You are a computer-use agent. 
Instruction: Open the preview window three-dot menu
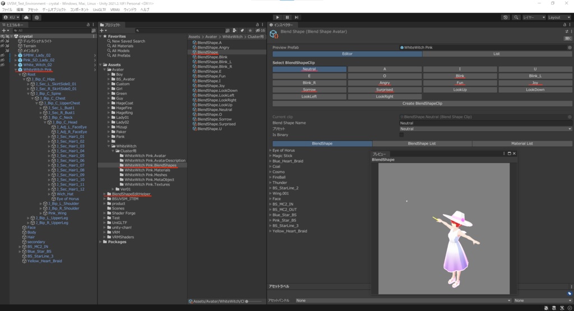[504, 154]
